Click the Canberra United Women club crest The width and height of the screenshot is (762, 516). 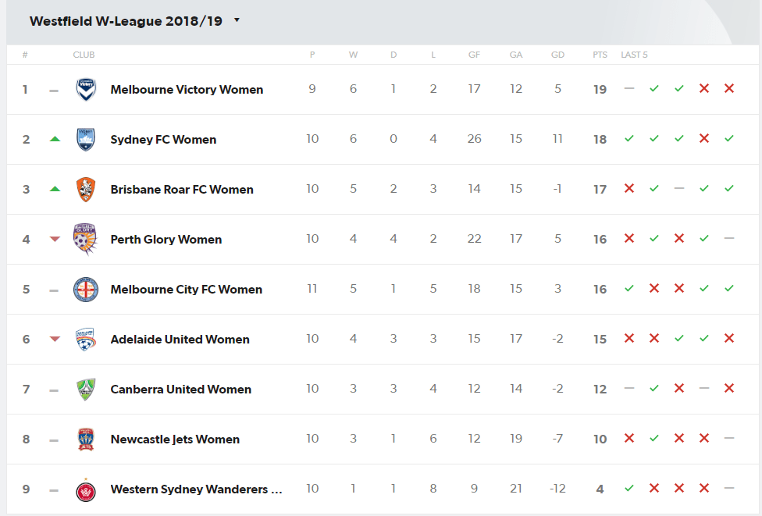(x=86, y=390)
